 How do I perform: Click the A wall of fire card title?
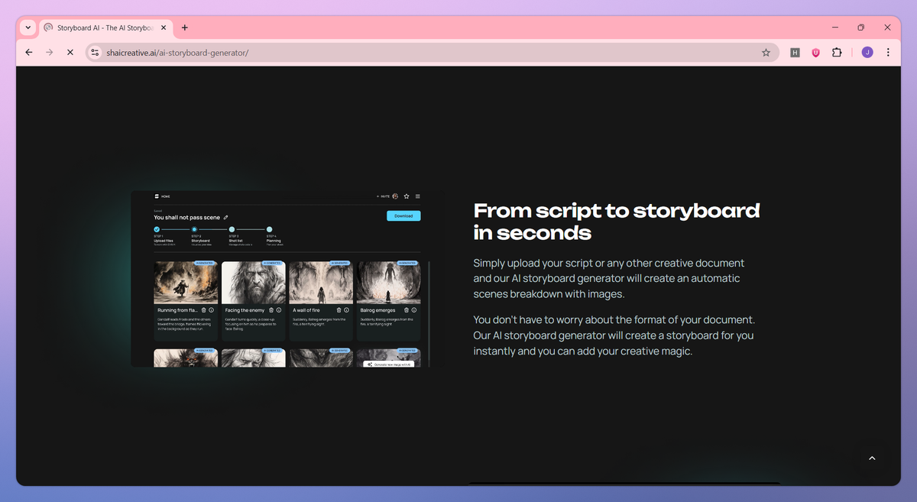[x=306, y=310]
